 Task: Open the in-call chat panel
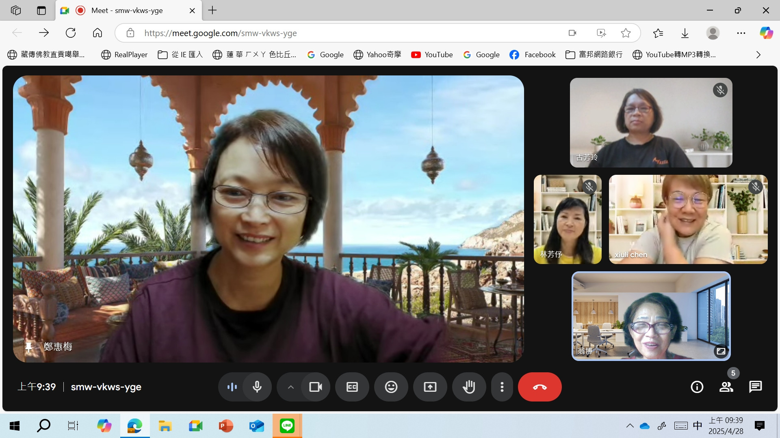[x=755, y=387]
